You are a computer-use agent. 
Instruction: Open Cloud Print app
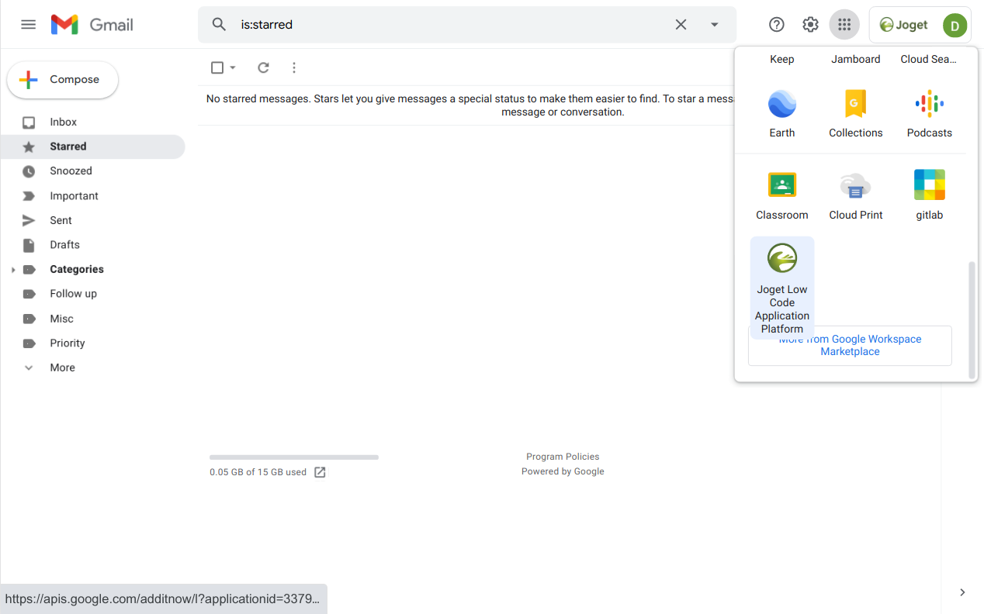(856, 195)
